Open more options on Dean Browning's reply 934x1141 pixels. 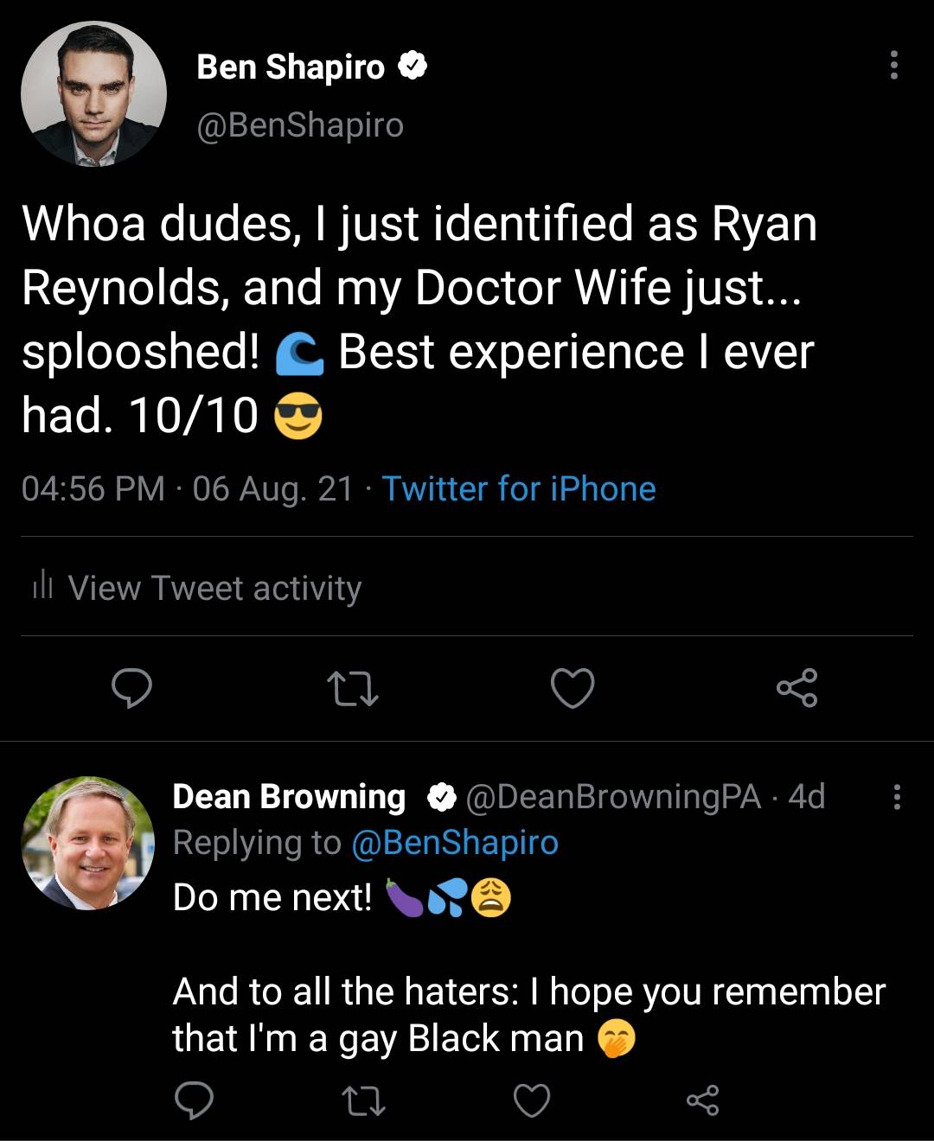pos(897,796)
